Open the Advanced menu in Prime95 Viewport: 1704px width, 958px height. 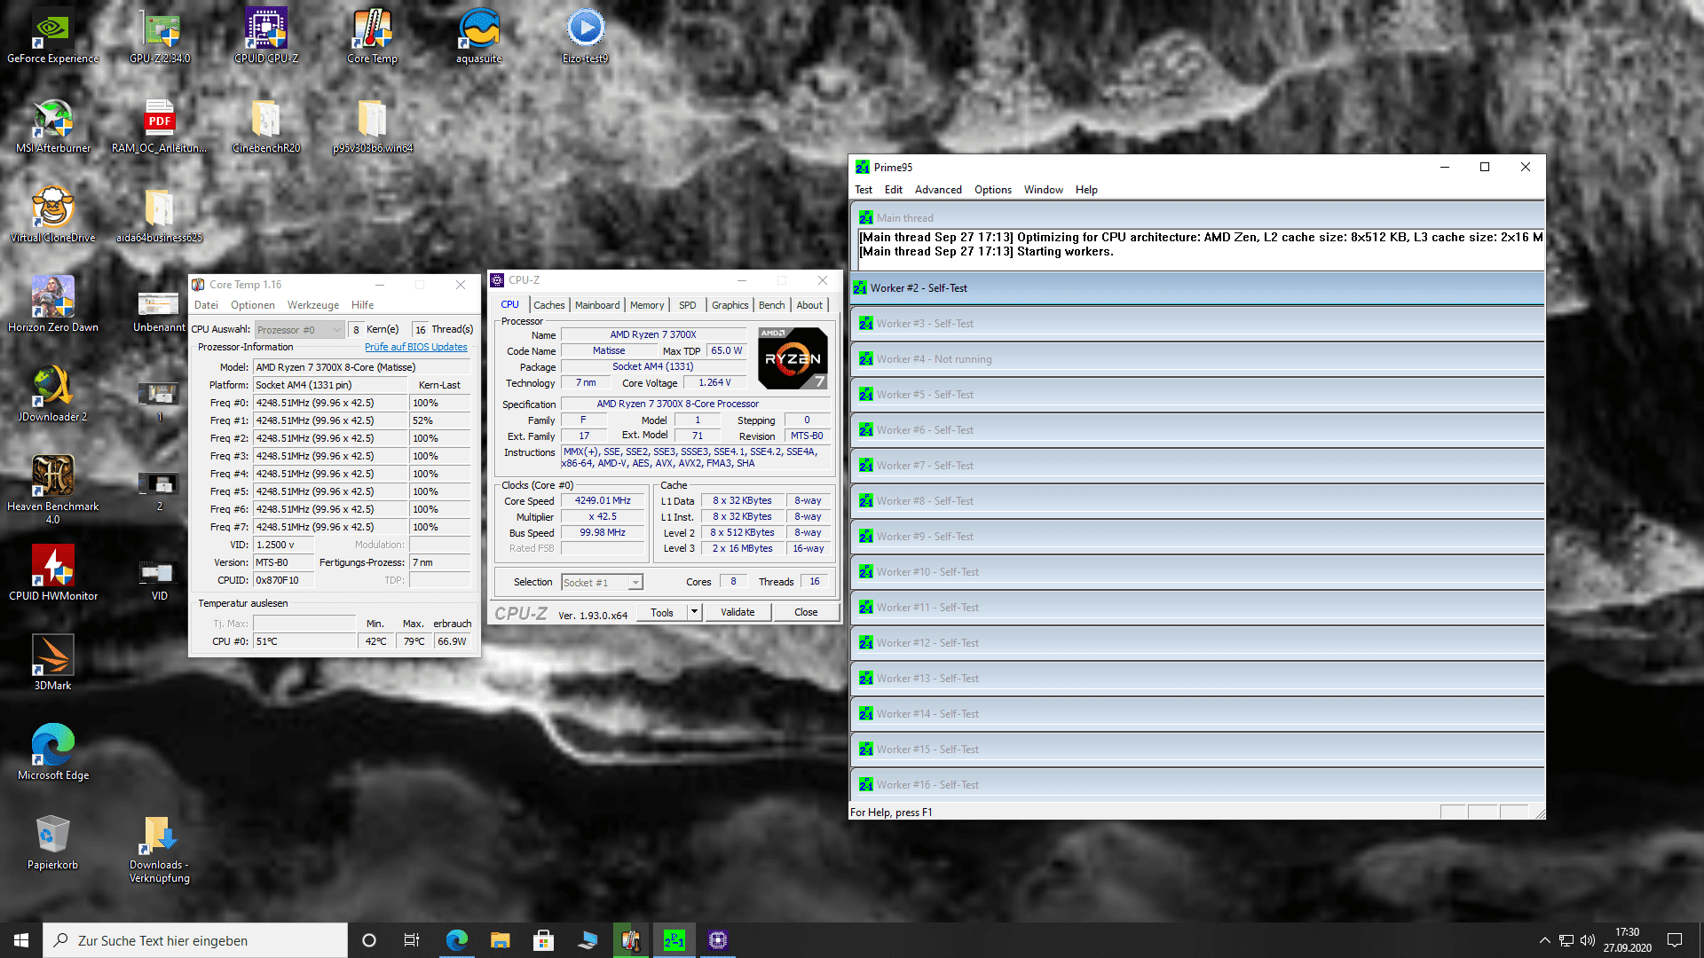(938, 190)
